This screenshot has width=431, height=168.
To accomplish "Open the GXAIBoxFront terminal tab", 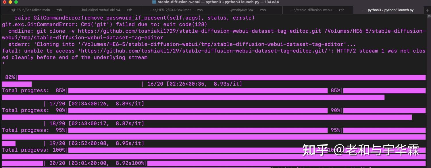I will 177,9.
